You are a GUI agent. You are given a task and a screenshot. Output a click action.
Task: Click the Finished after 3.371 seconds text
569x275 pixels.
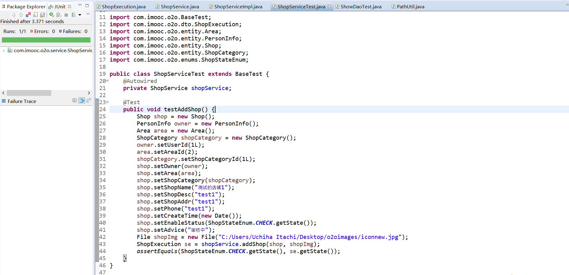click(x=32, y=21)
